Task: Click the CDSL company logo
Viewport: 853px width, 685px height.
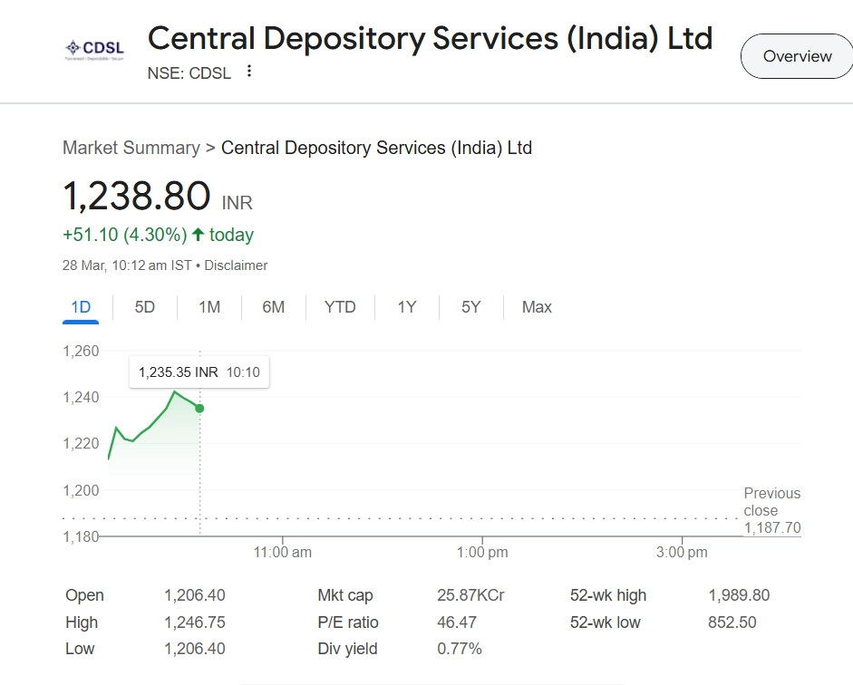Action: [94, 49]
